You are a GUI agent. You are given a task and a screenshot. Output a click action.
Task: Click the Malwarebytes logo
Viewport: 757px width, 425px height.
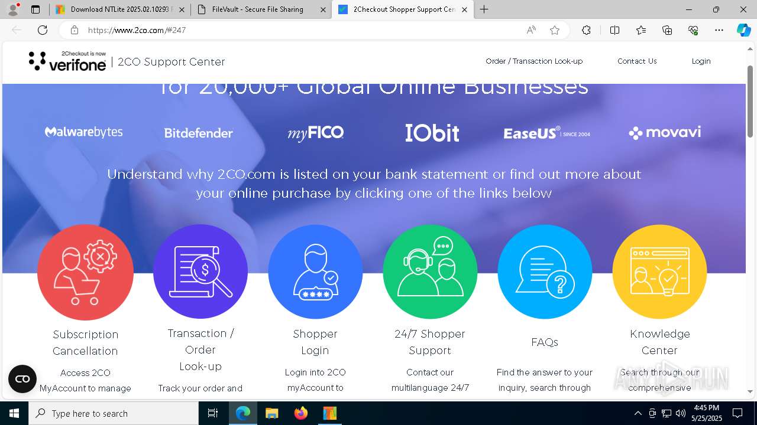click(84, 132)
